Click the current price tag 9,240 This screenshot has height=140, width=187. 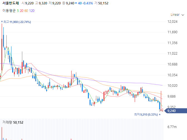click(x=176, y=111)
